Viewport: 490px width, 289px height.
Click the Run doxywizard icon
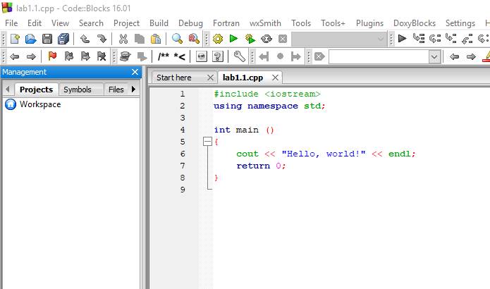tap(125, 56)
